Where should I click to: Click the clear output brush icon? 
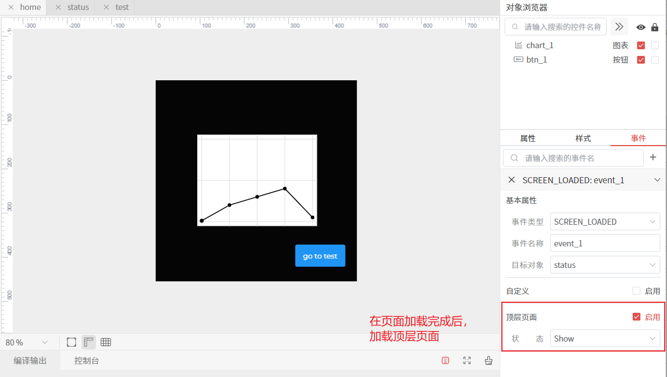(489, 360)
